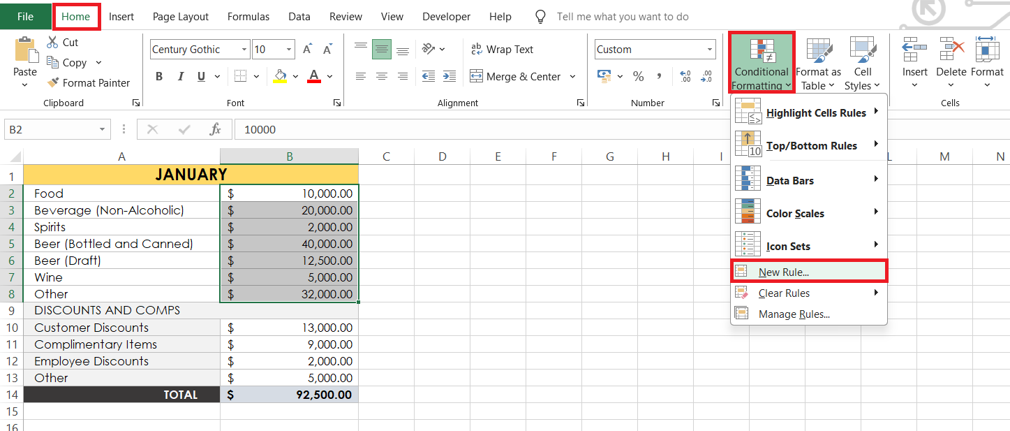This screenshot has width=1010, height=431.
Task: Click Insert cells button
Action: (x=914, y=63)
